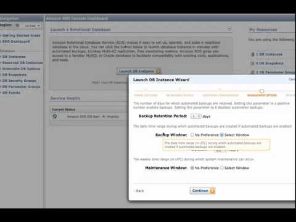Open DB Snapshots in the navigation sidebar

click(x=14, y=75)
